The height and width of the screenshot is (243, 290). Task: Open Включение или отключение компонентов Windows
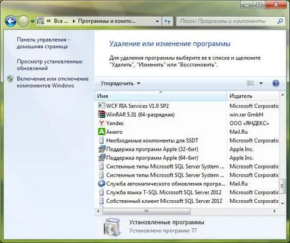tap(53, 82)
